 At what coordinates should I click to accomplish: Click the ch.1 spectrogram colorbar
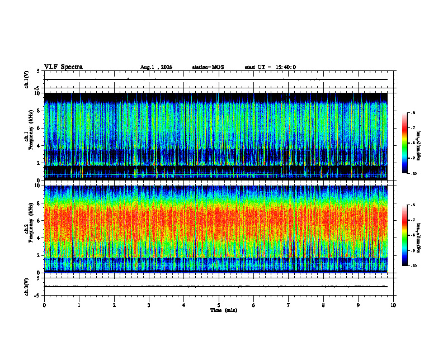click(x=404, y=143)
